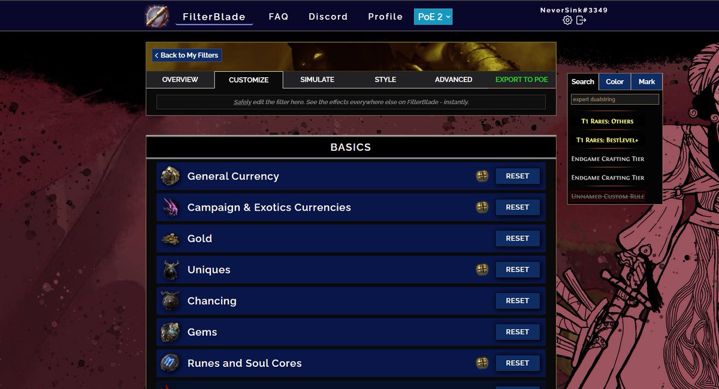This screenshot has width=719, height=389.
Task: Click the Uniques helmet icon
Action: pos(171,269)
